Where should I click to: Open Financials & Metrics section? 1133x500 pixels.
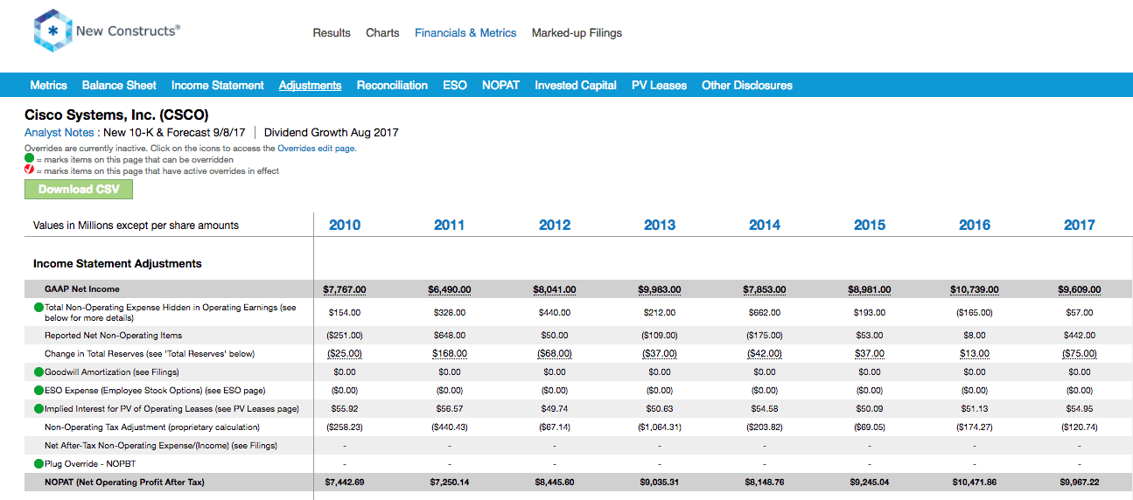(465, 33)
